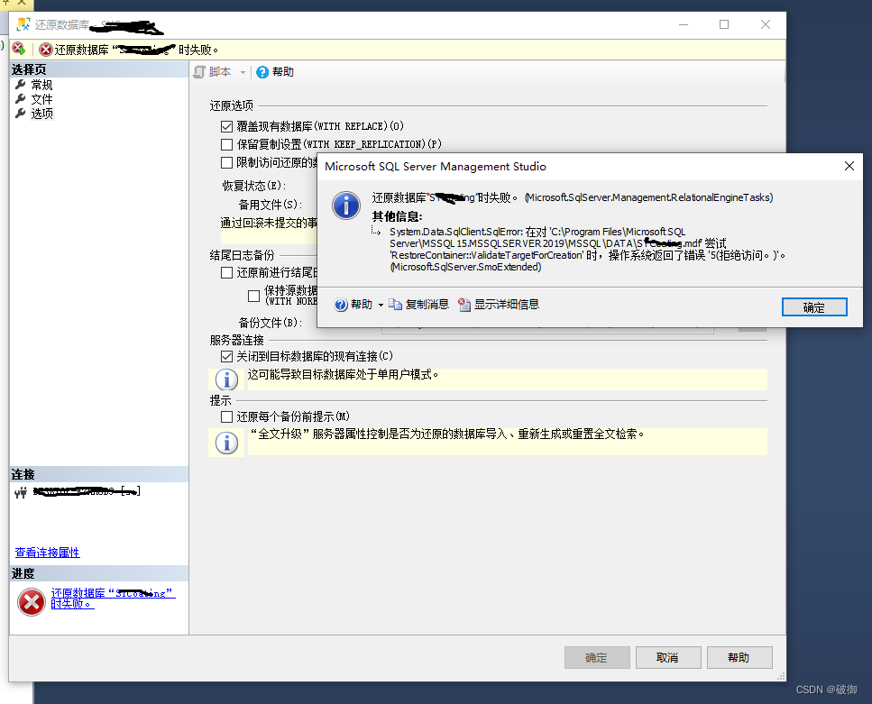Image resolution: width=872 pixels, height=704 pixels.
Task: Click the tree arrow icon beside System.Data.SqlClient.SqlError
Action: [x=376, y=232]
